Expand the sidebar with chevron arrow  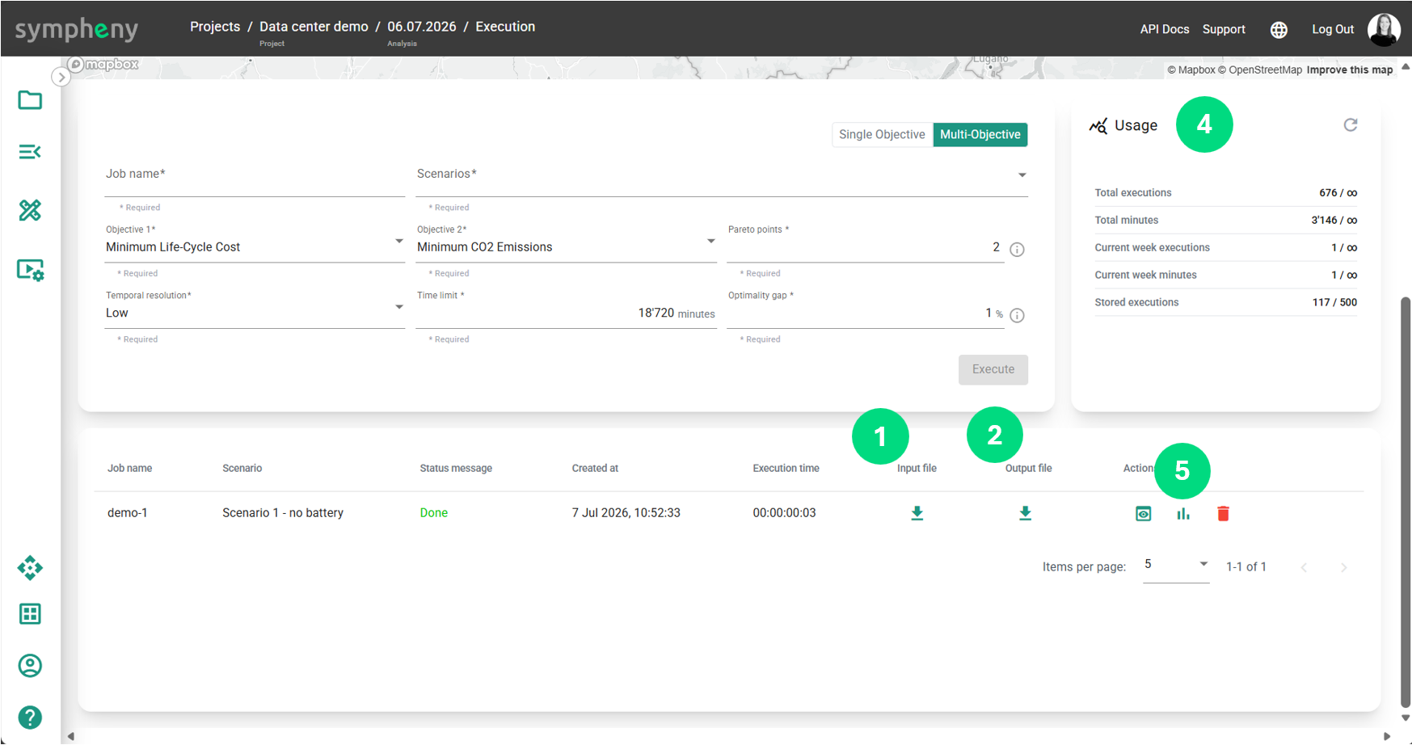tap(61, 77)
